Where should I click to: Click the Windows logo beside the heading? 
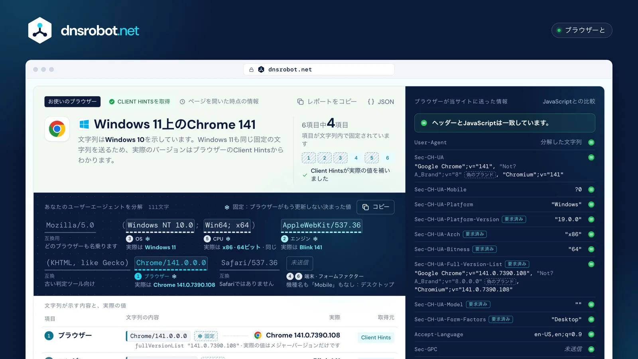(x=84, y=124)
